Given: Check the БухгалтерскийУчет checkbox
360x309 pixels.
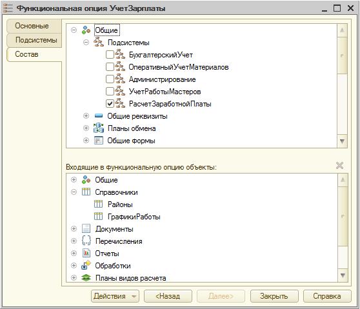Looking at the screenshot, I should pyautogui.click(x=110, y=55).
